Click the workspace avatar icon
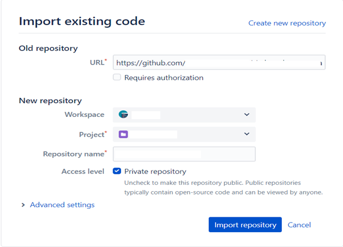343x247 pixels. click(123, 114)
